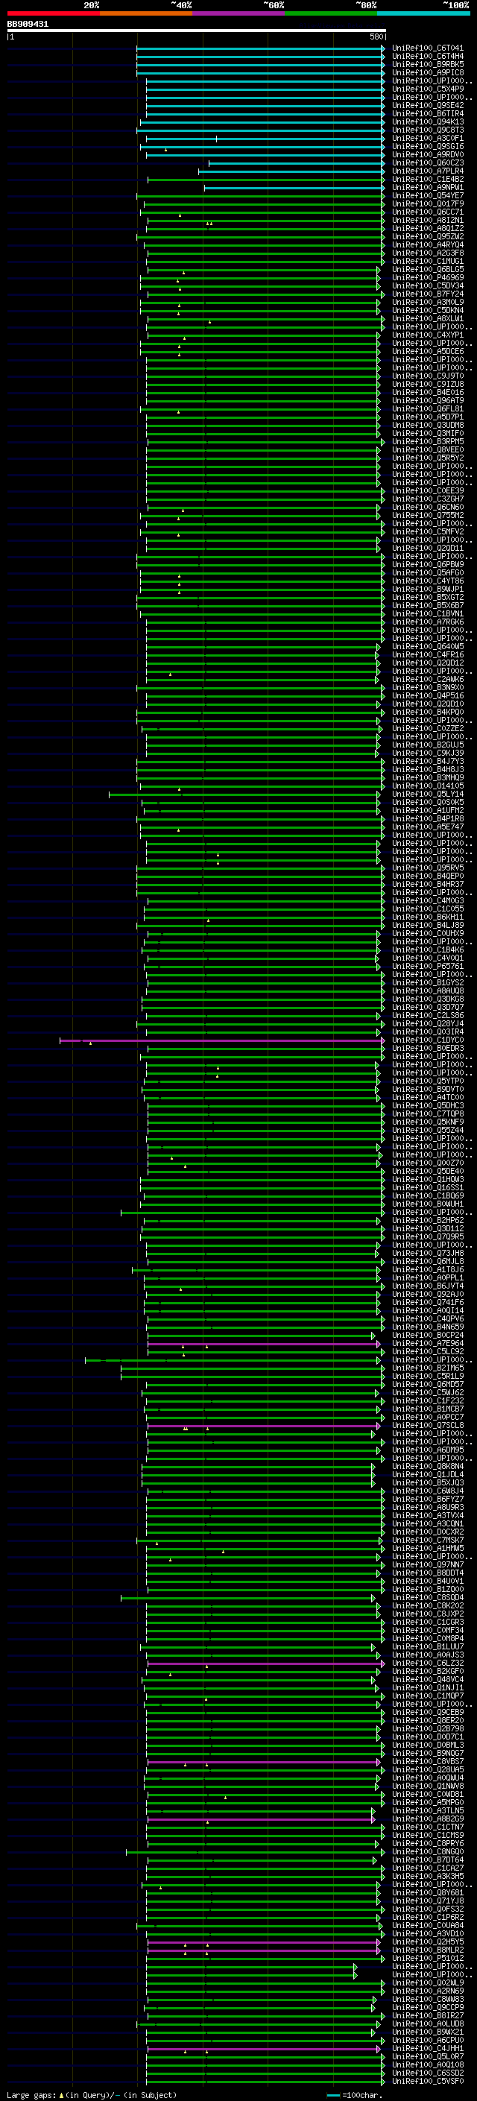Select hit label UniRef100_C5R1L9
This screenshot has width=477, height=2101.
click(x=427, y=1377)
